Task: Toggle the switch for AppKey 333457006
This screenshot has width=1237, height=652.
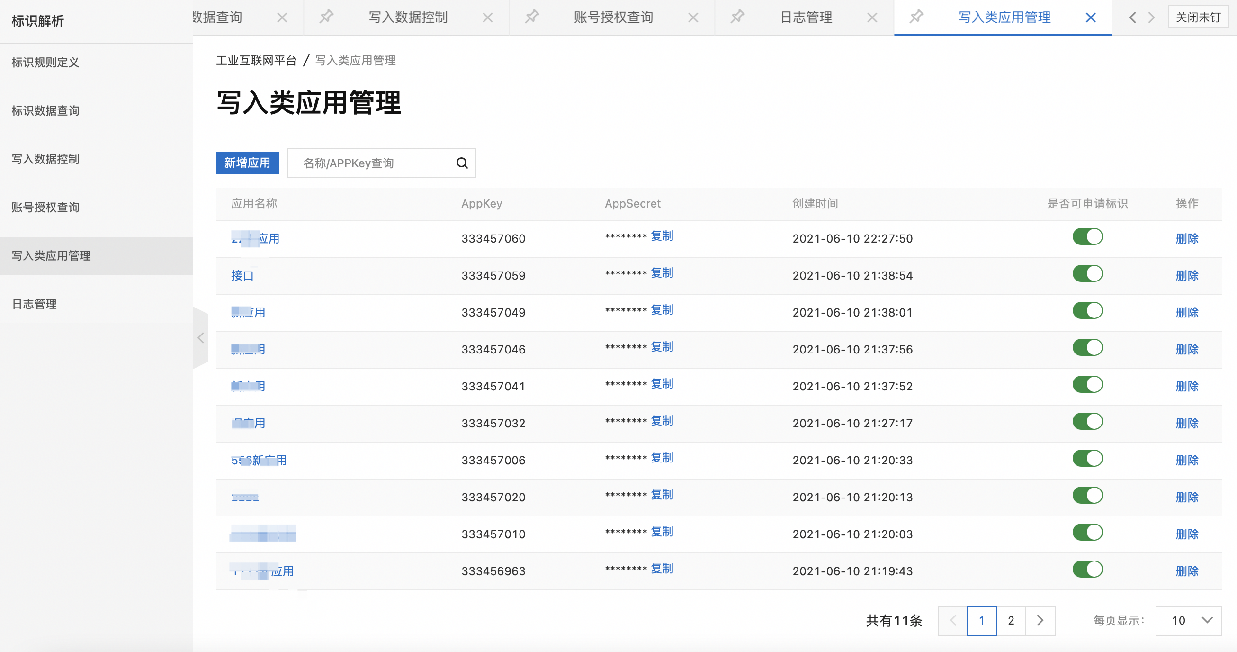Action: (x=1088, y=458)
